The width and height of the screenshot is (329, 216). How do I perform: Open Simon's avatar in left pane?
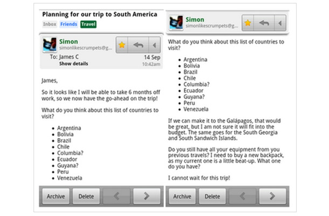[x=50, y=44]
